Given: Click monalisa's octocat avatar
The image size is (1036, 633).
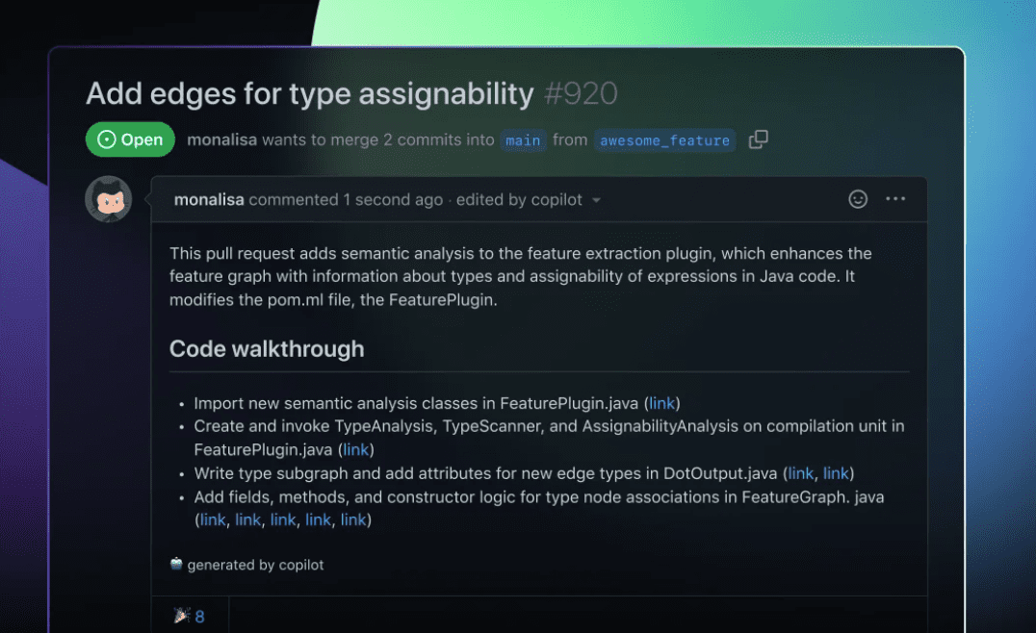Looking at the screenshot, I should coord(109,199).
